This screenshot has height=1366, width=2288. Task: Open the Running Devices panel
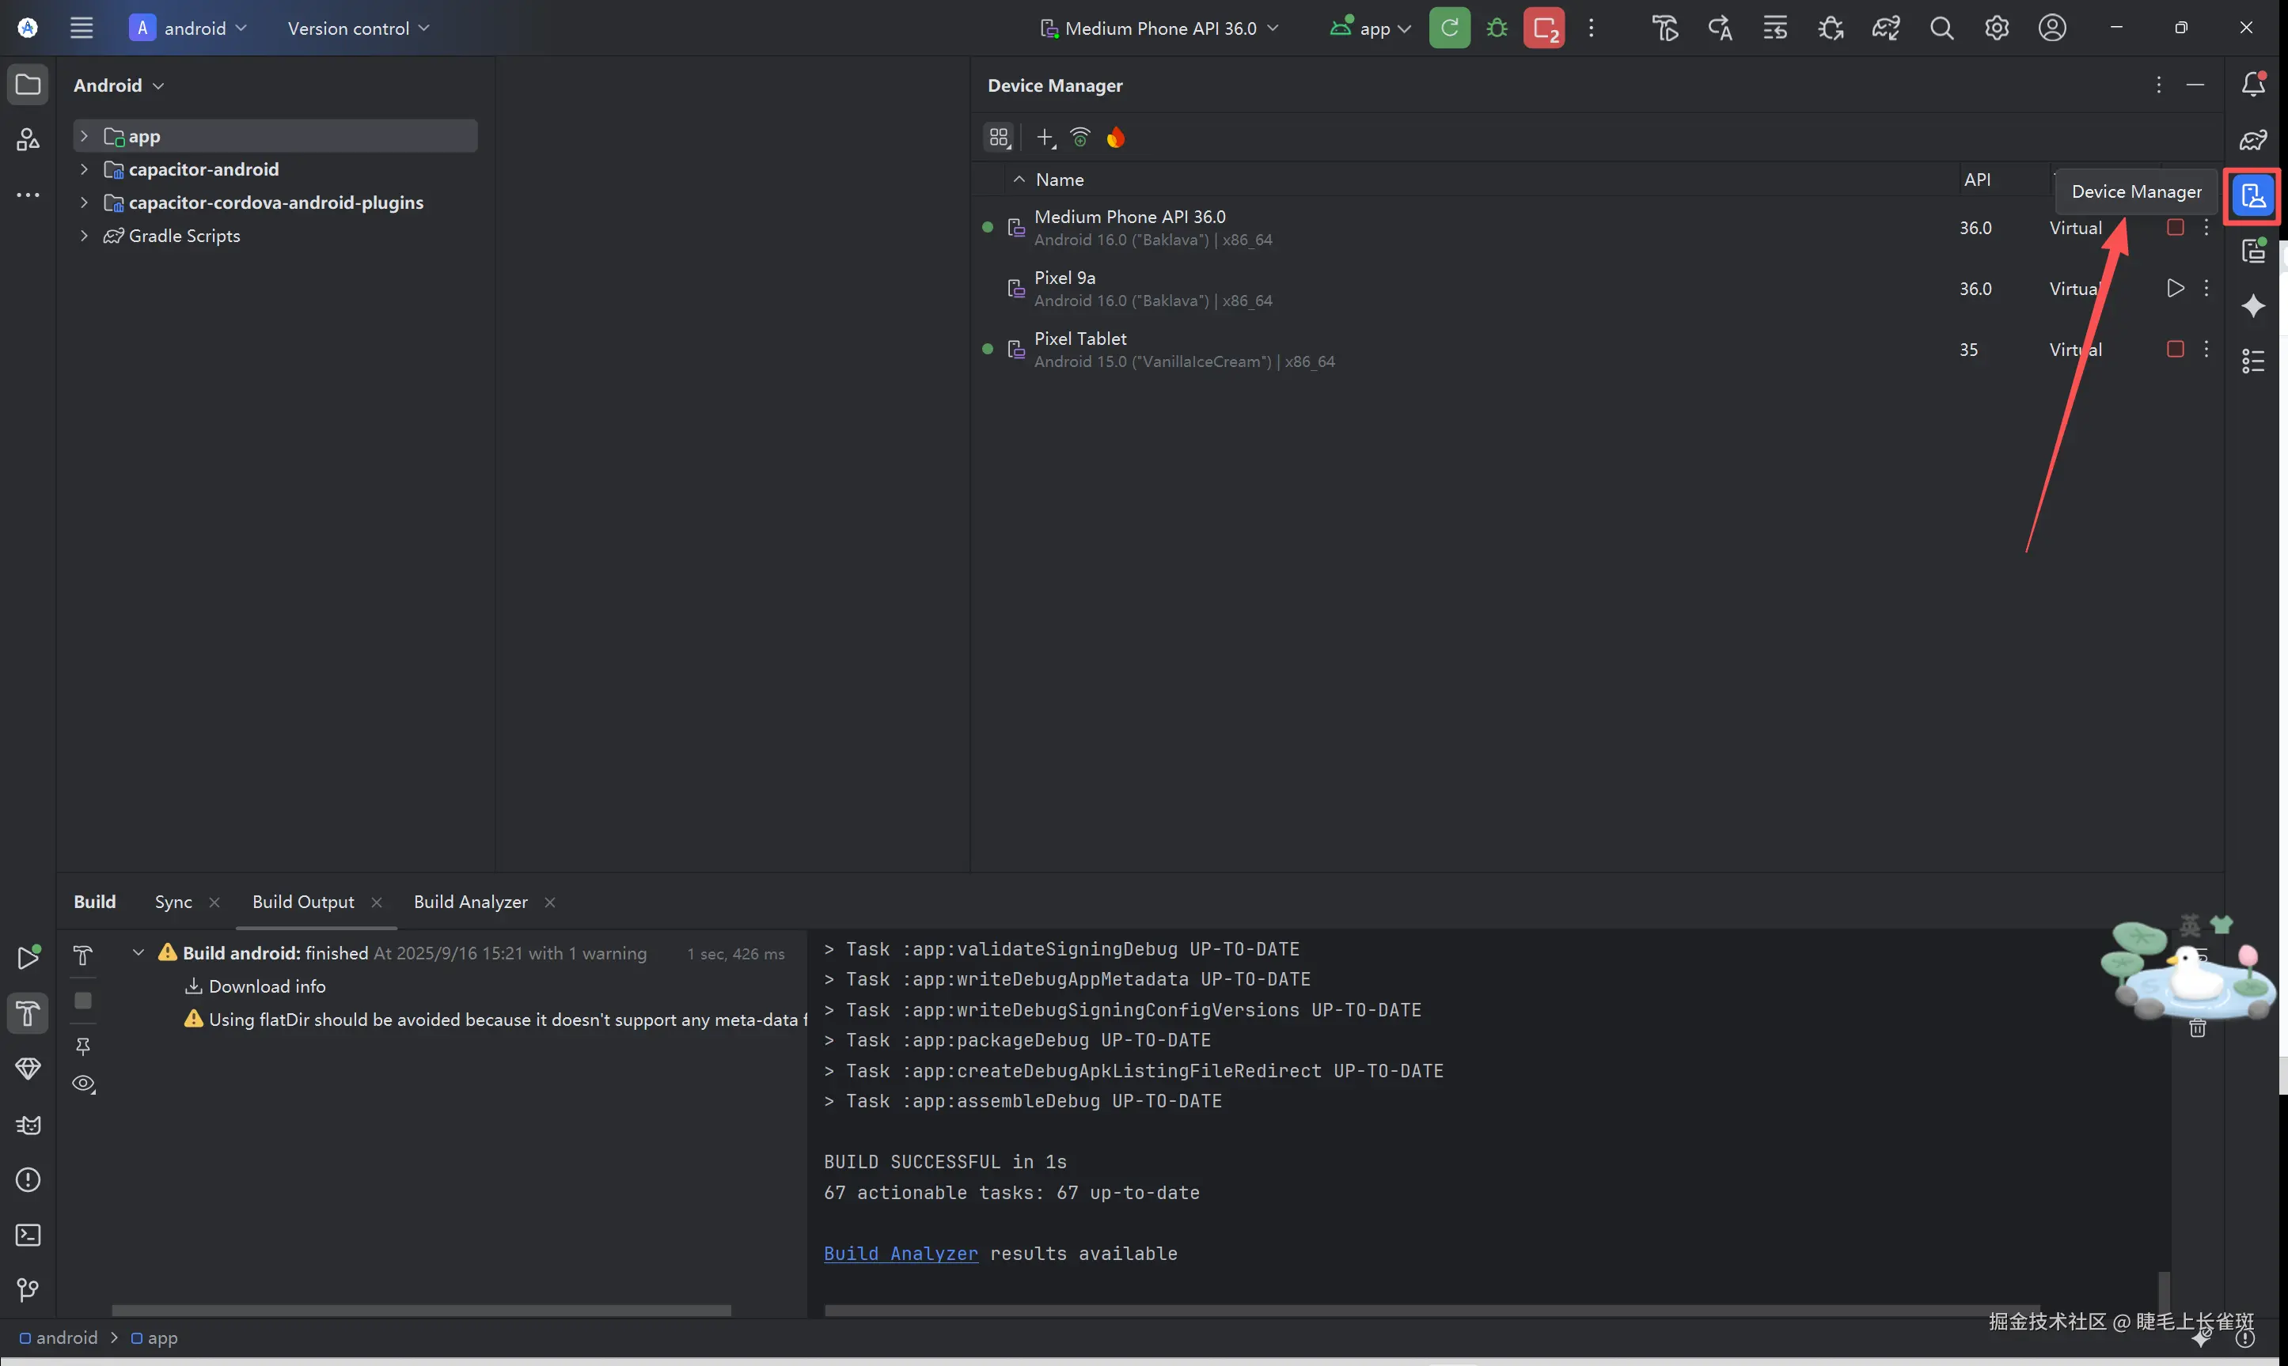2252,251
